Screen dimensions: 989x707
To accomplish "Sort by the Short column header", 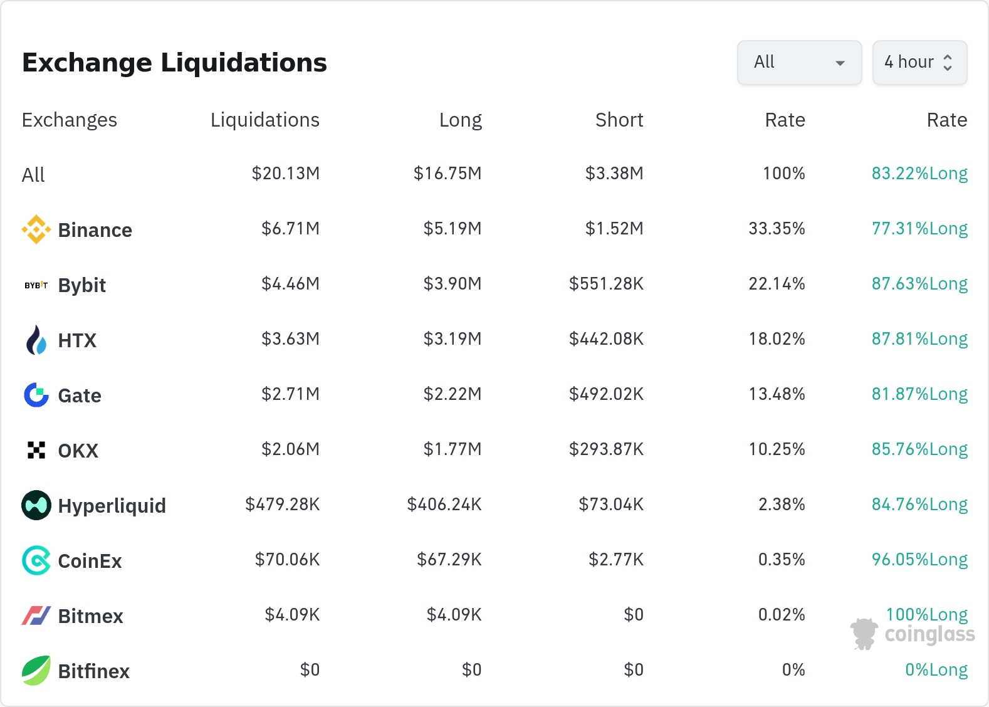I will click(619, 120).
